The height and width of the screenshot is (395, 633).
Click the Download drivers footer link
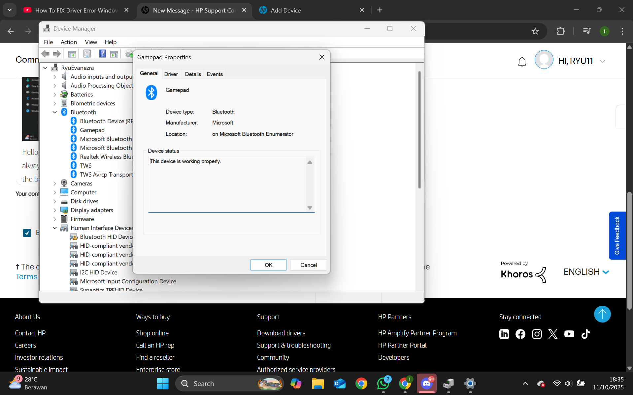[x=281, y=333]
